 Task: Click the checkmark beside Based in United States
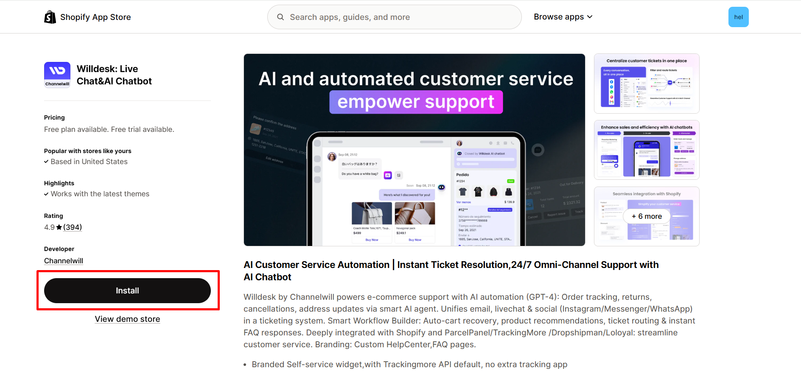point(46,162)
